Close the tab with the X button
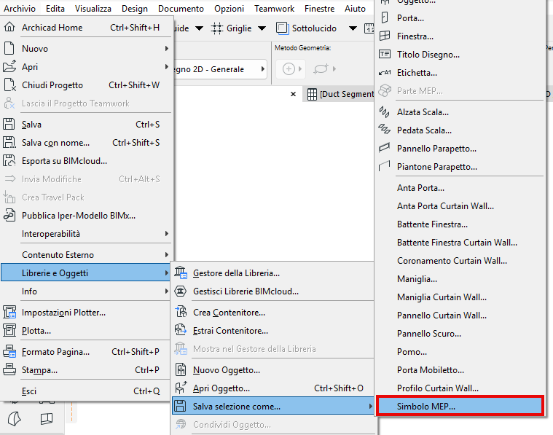 pyautogui.click(x=293, y=94)
